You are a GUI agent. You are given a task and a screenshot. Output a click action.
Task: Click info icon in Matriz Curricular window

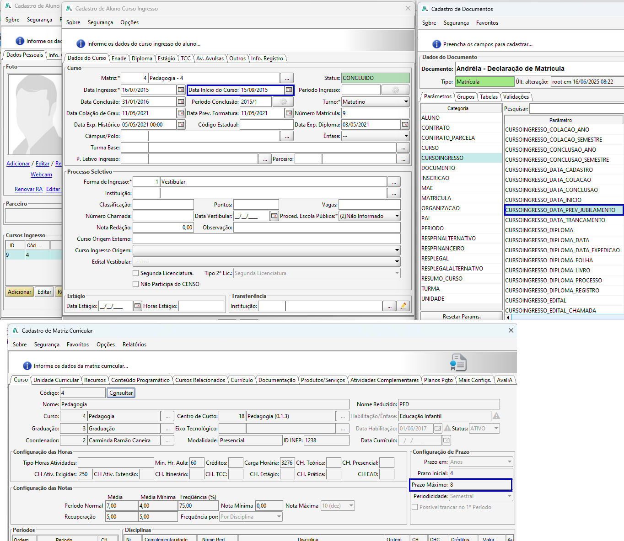click(27, 366)
